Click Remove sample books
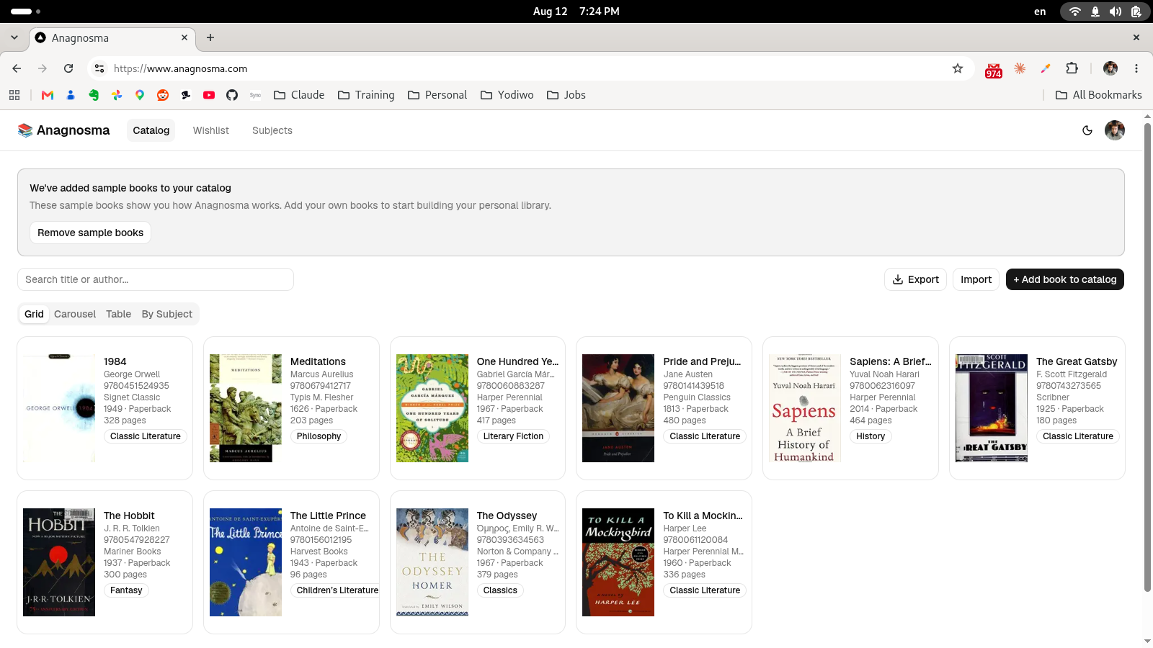The height and width of the screenshot is (648, 1153). 91,233
